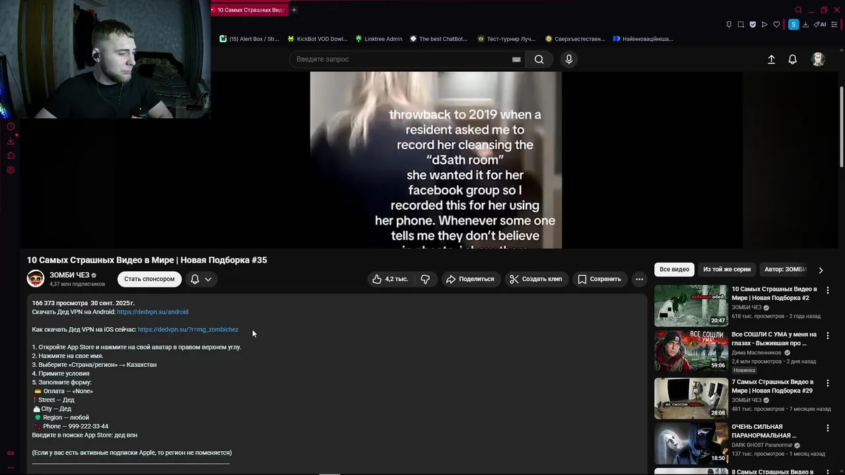The height and width of the screenshot is (475, 845).
Task: Open the Сверхъестественное bookmark
Action: point(575,39)
